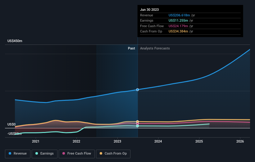Click the US$450m y-axis label
The height and width of the screenshot is (162, 255).
point(15,41)
